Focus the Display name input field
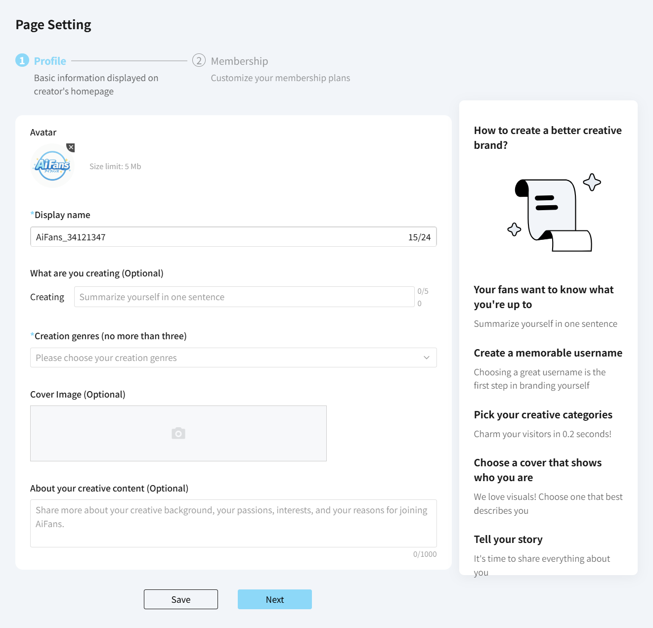This screenshot has width=653, height=628. pyautogui.click(x=233, y=237)
